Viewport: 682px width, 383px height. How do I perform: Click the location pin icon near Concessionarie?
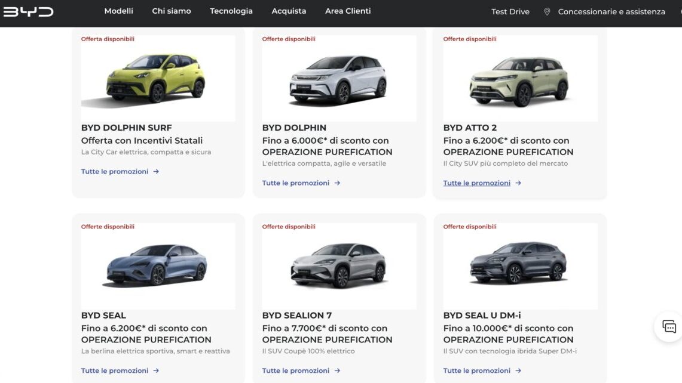click(x=546, y=11)
